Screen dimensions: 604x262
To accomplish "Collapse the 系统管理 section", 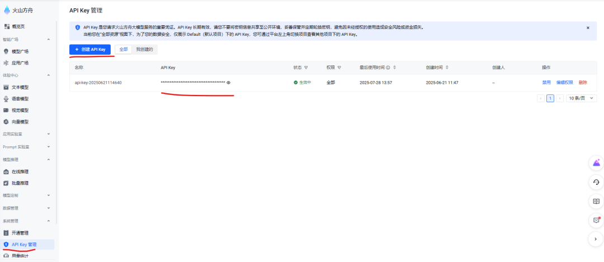I will pyautogui.click(x=49, y=221).
